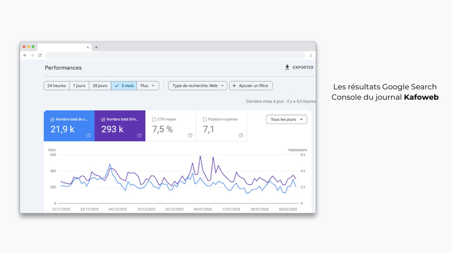
Task: Click help icon on CTR moyen card
Action: (190, 135)
